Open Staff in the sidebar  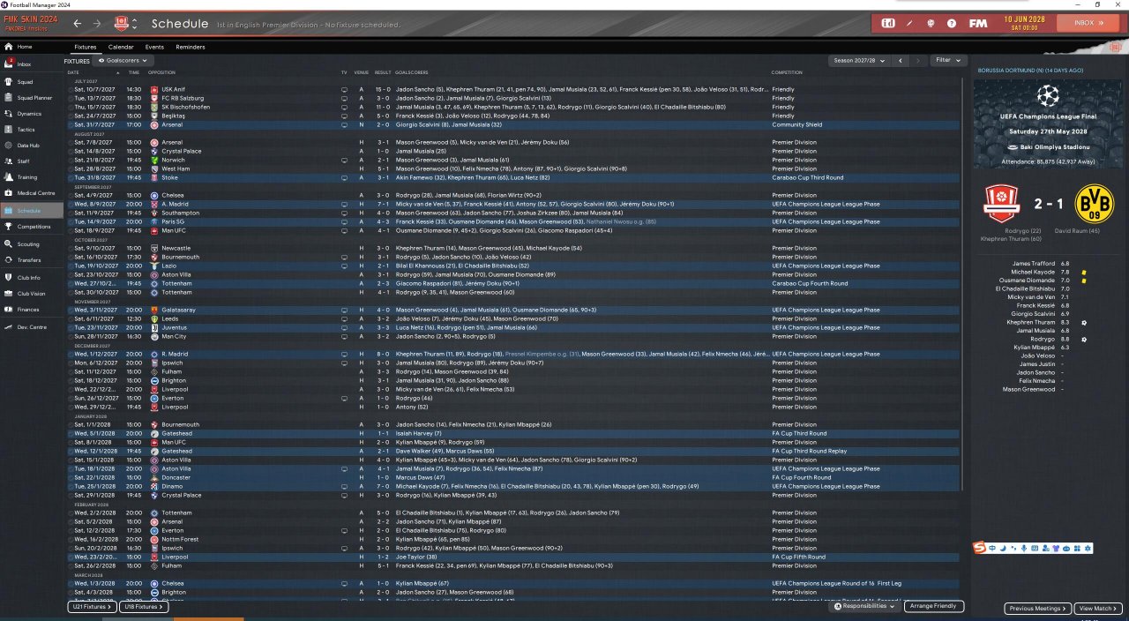click(32, 161)
